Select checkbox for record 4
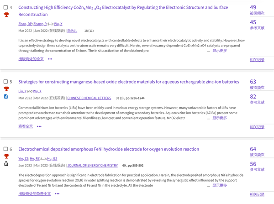Viewport: 274px width, 204px height. coord(5,7)
